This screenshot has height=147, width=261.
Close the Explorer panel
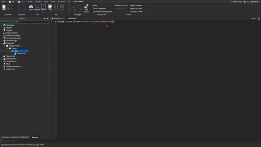[x=48, y=18]
